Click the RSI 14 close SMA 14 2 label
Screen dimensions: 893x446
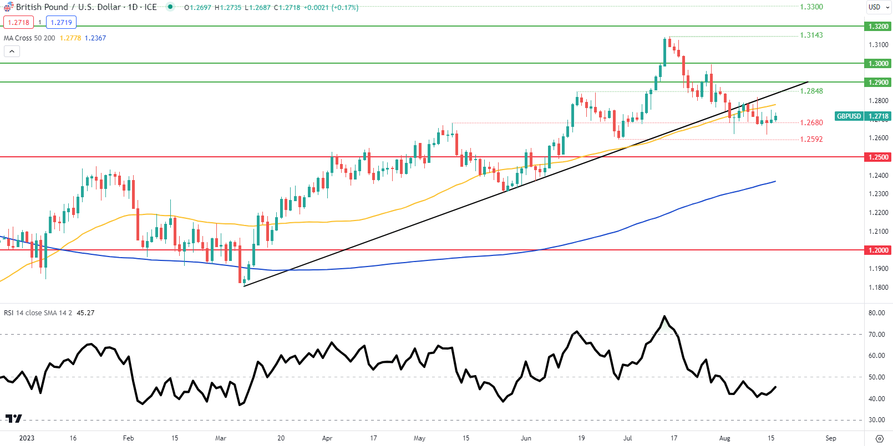pos(38,313)
